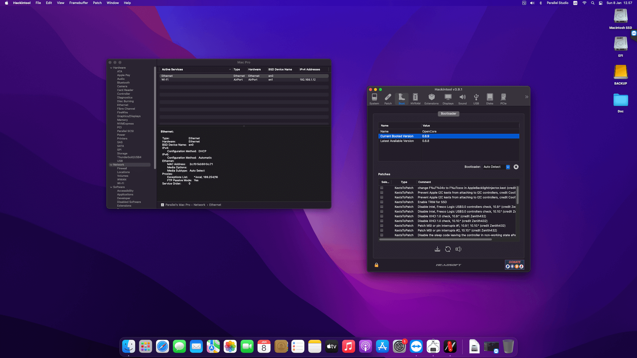The height and width of the screenshot is (358, 637).
Task: Collapse the Software group in sidebar
Action: 111,187
